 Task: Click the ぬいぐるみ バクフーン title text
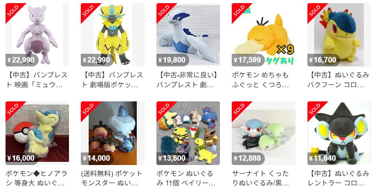(339, 80)
